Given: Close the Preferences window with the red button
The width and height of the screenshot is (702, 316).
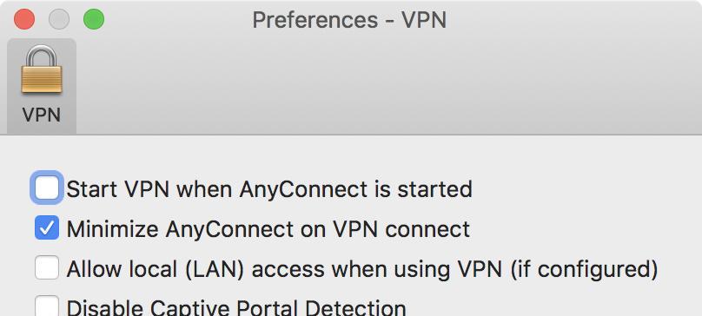Looking at the screenshot, I should [x=24, y=20].
